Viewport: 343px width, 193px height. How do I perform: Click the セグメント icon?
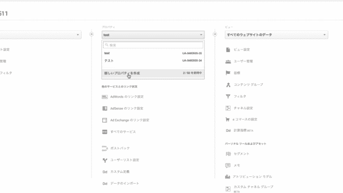coord(228,154)
